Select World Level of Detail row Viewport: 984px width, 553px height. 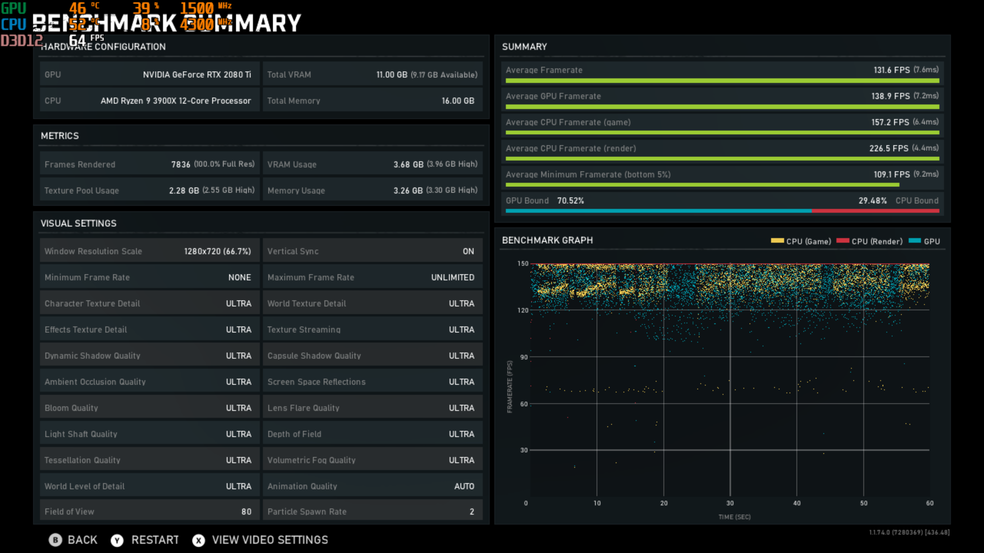tap(150, 486)
